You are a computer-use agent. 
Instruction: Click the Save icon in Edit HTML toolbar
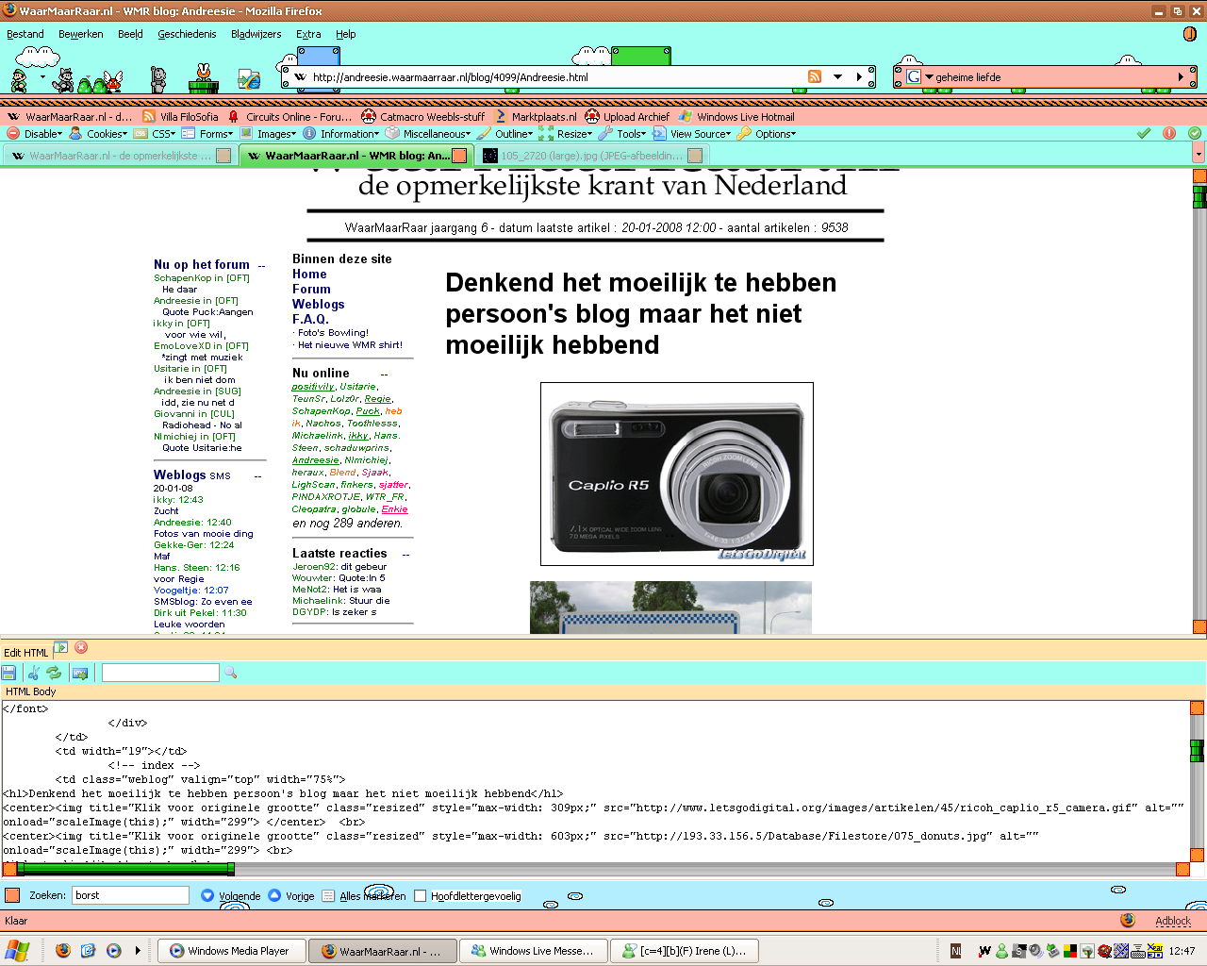pyautogui.click(x=9, y=673)
